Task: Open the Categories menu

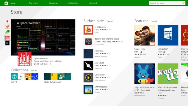Action: [x=53, y=3]
